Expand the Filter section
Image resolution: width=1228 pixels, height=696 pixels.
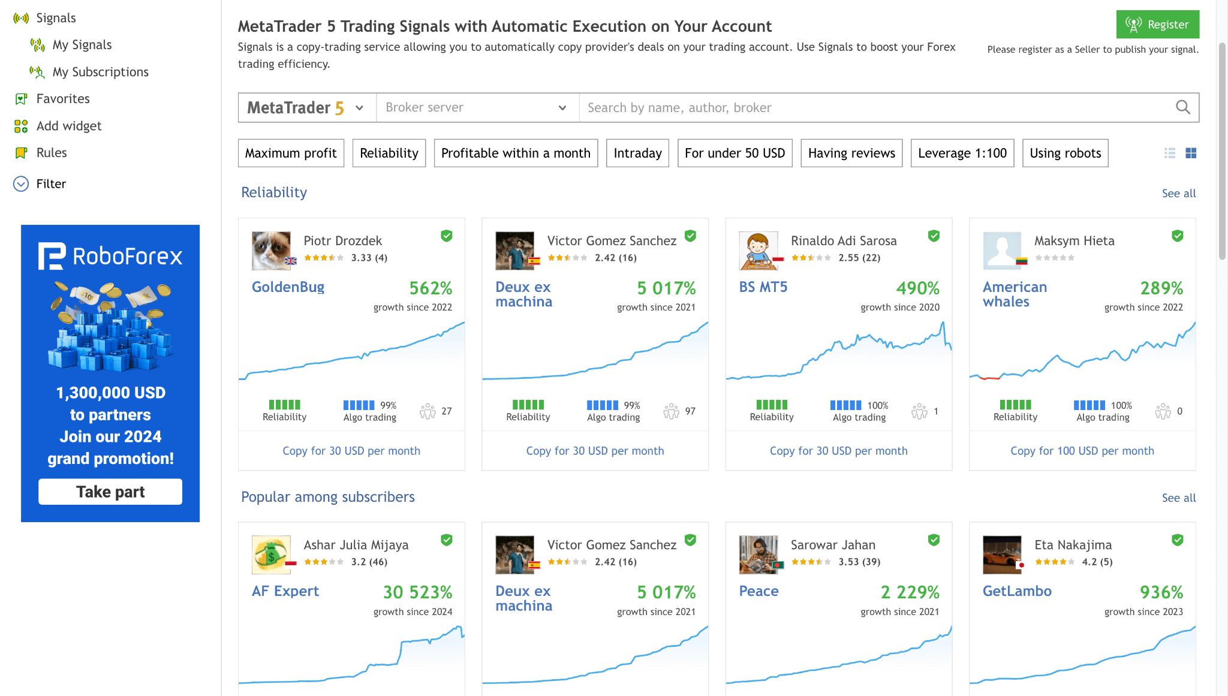click(x=40, y=183)
